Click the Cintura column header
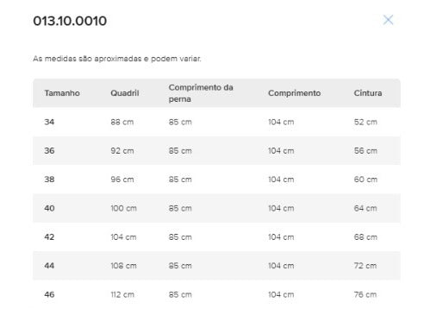430x315 pixels. point(368,93)
